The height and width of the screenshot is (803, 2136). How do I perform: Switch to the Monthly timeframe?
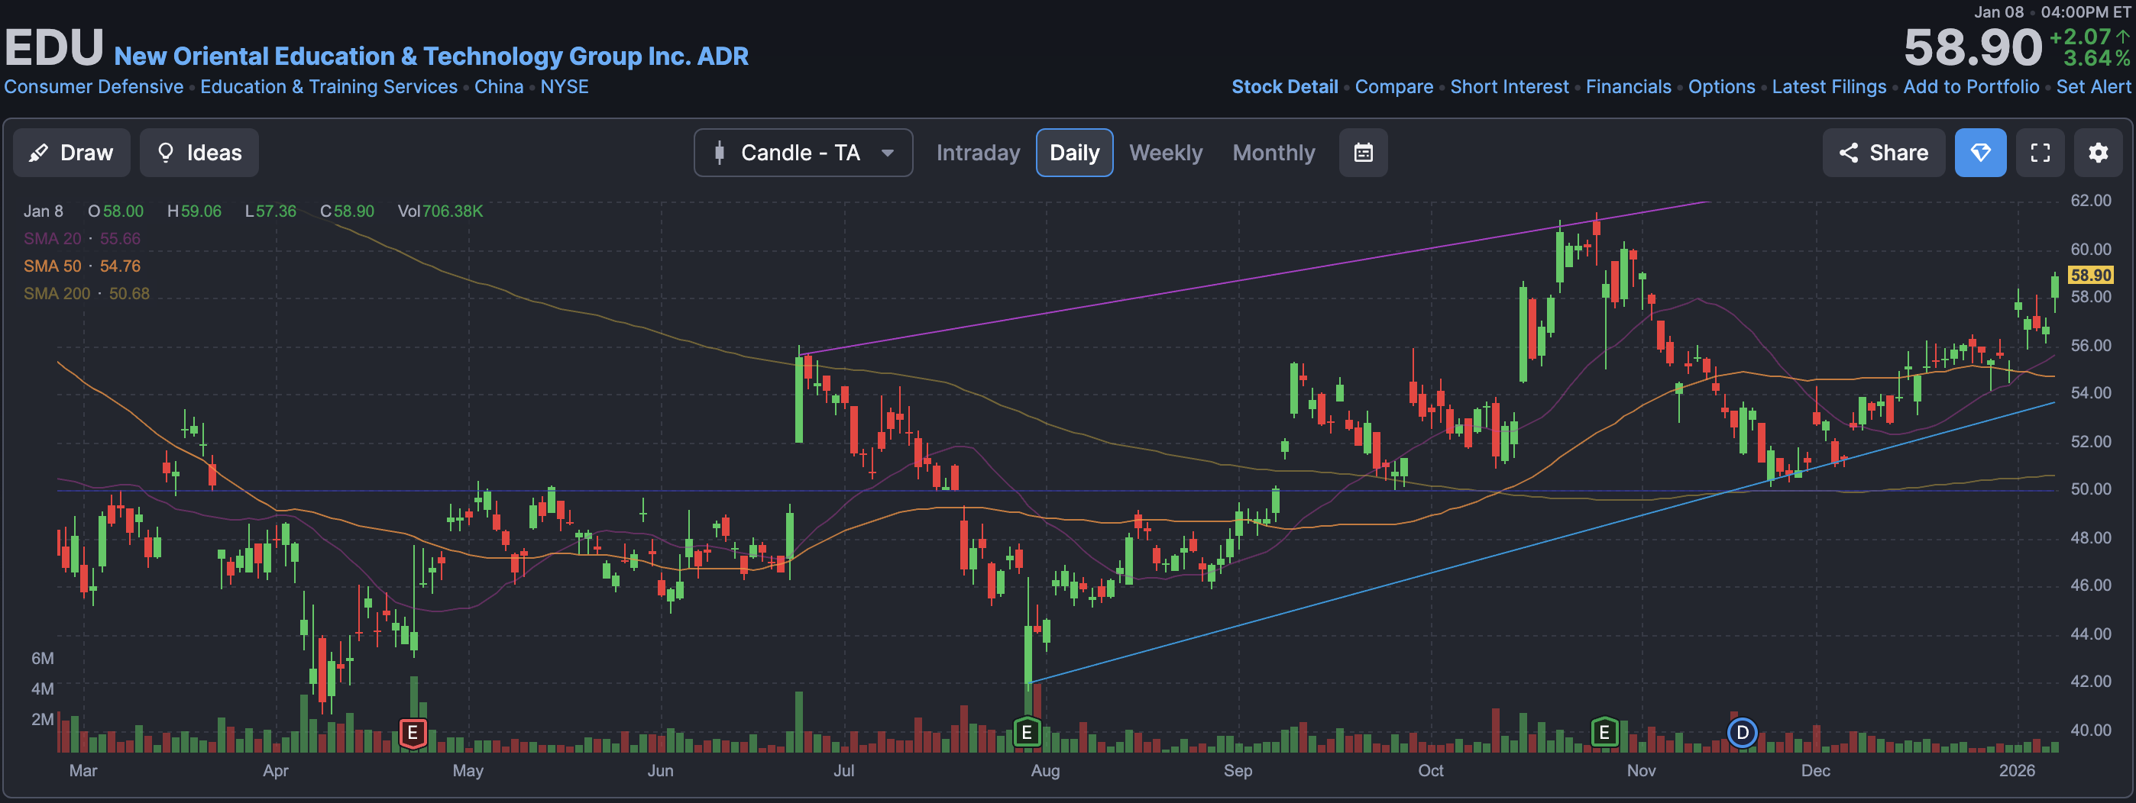click(1273, 153)
